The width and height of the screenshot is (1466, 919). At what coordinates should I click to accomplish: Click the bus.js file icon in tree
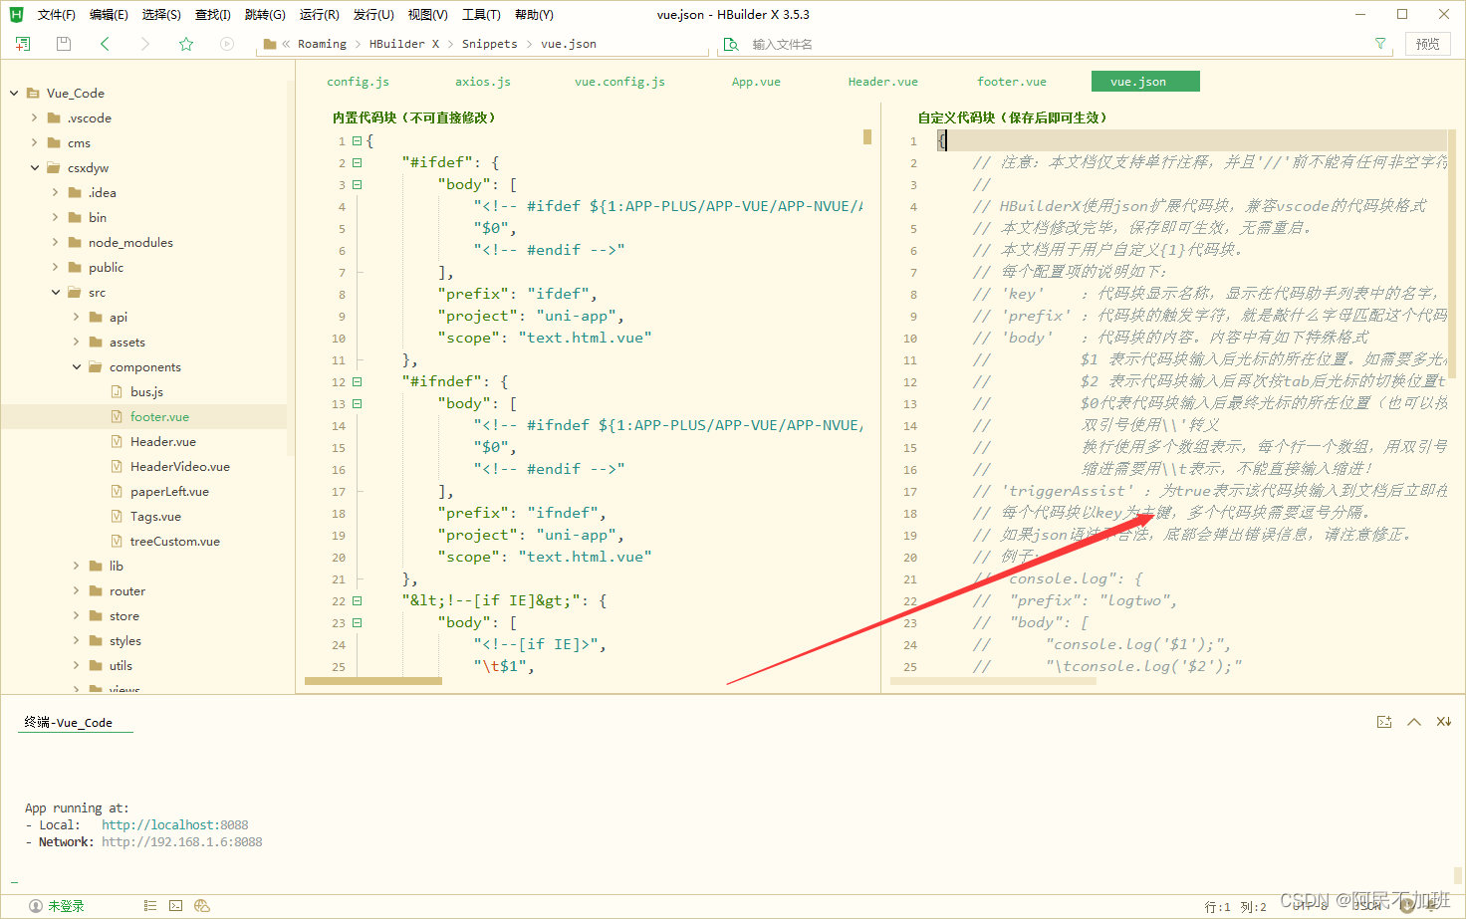tap(118, 392)
